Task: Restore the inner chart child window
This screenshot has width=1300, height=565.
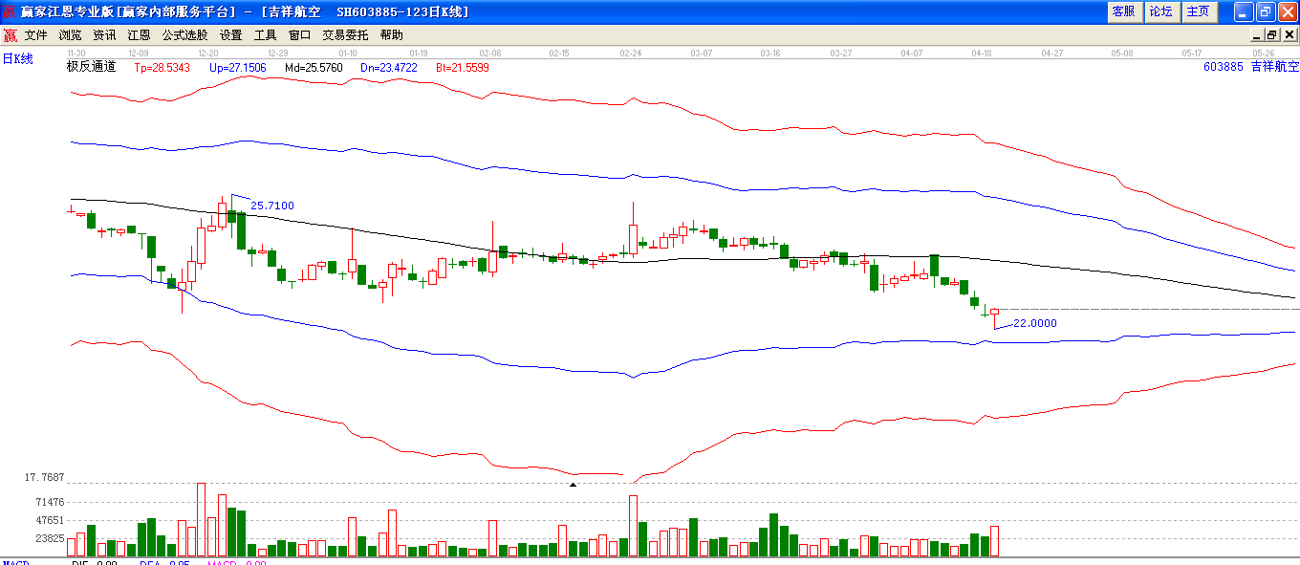Action: pos(1271,35)
